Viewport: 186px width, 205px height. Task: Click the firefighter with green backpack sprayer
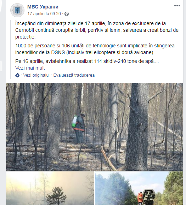(78, 128)
